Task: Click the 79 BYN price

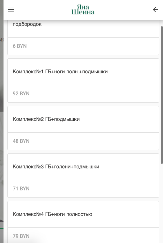Action: (x=21, y=236)
